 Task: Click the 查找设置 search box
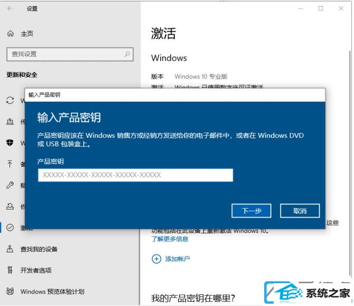[x=70, y=54]
